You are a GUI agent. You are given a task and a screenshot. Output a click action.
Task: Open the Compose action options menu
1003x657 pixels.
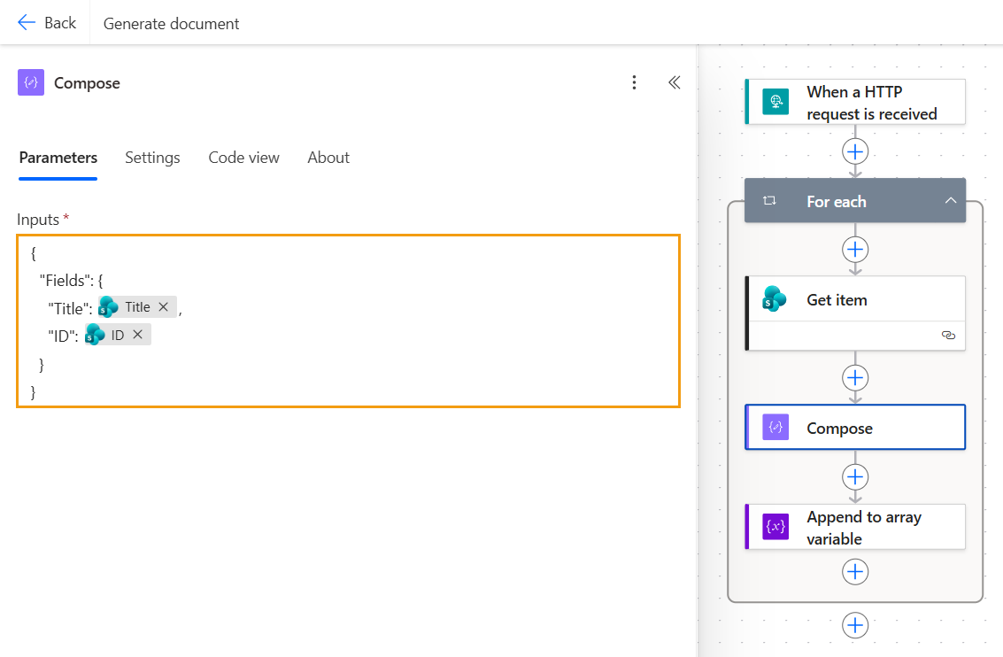click(x=634, y=81)
